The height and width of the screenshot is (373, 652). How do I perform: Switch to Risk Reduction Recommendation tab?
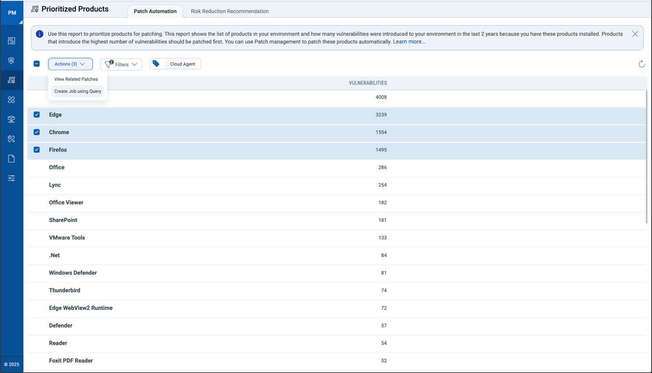pos(230,11)
